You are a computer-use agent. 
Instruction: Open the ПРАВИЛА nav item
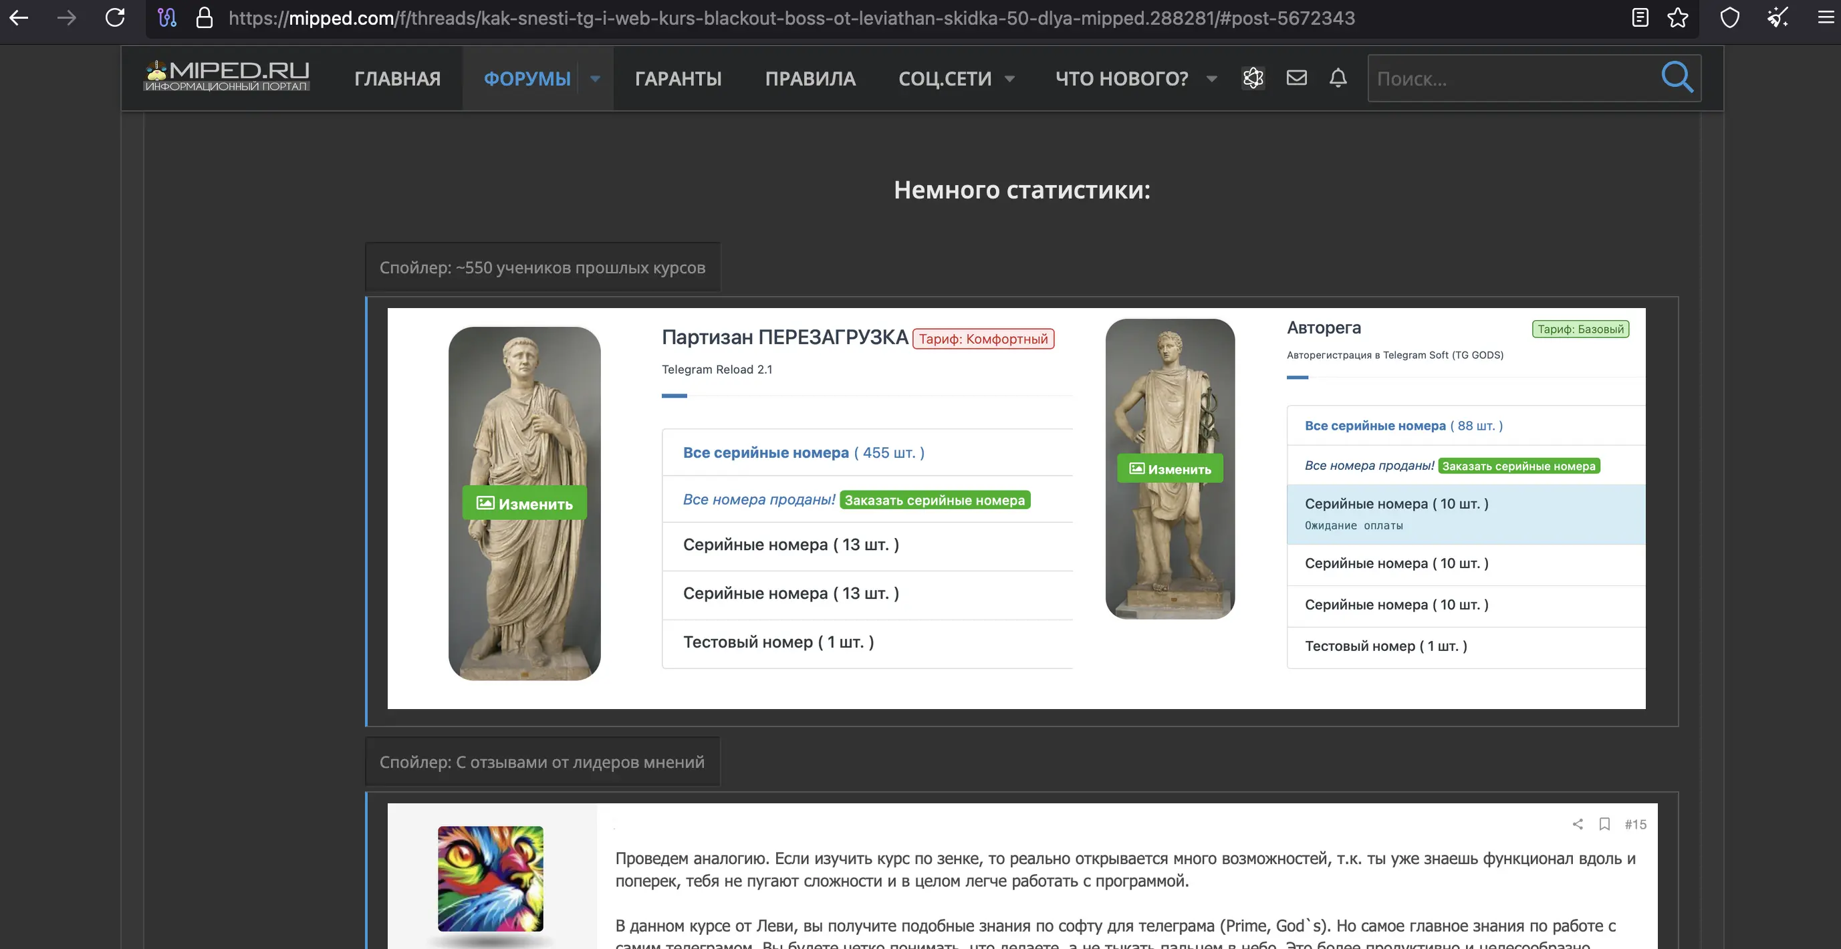pos(810,79)
